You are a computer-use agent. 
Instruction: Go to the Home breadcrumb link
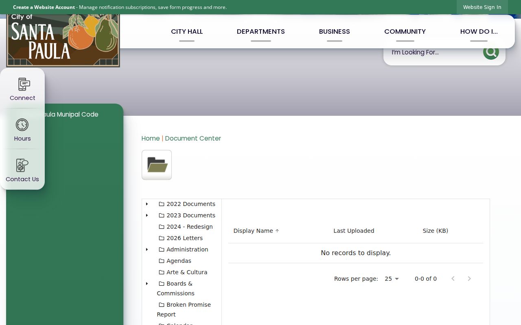[151, 139]
